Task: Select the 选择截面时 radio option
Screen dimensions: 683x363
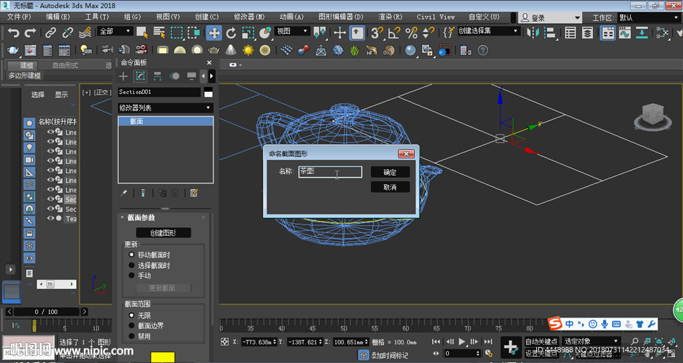Action: pos(131,265)
